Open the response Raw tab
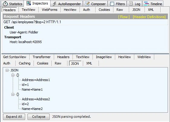The image size is (170, 122). tap(58, 63)
